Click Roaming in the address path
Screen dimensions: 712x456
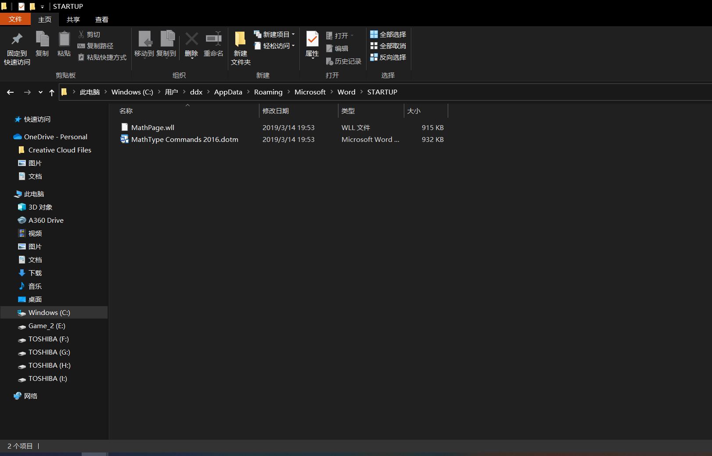(268, 92)
